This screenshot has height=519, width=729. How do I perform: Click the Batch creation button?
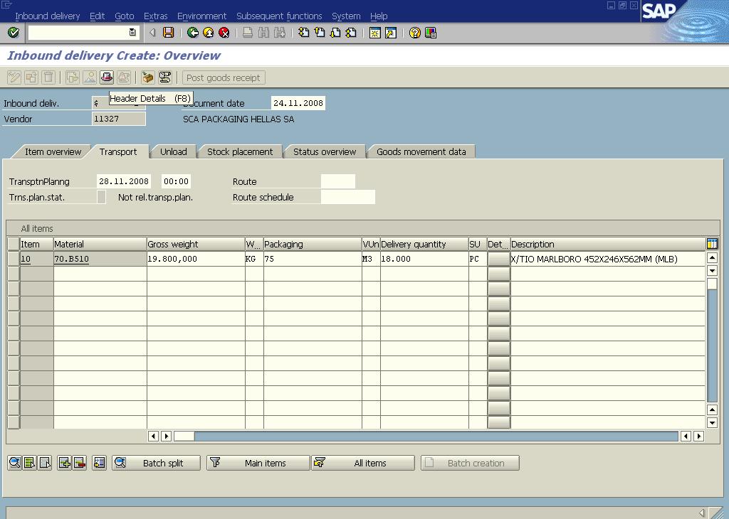click(470, 463)
